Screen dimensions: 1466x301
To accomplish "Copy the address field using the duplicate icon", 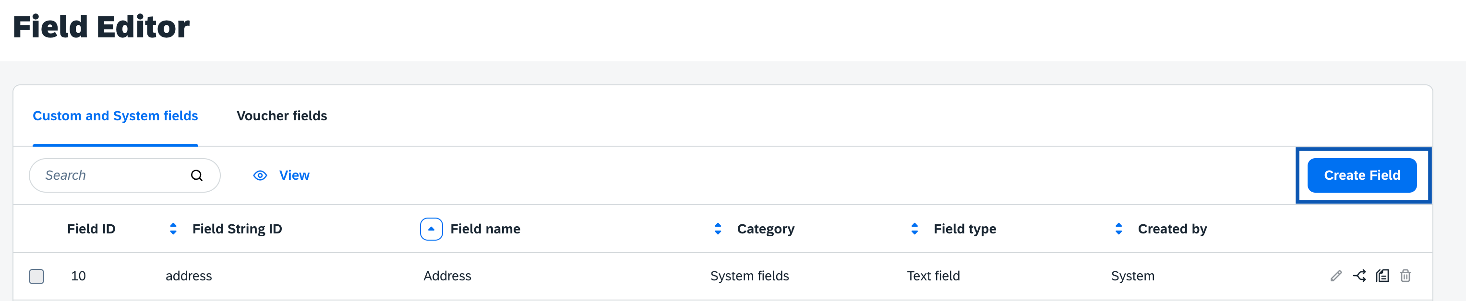I will point(1382,276).
